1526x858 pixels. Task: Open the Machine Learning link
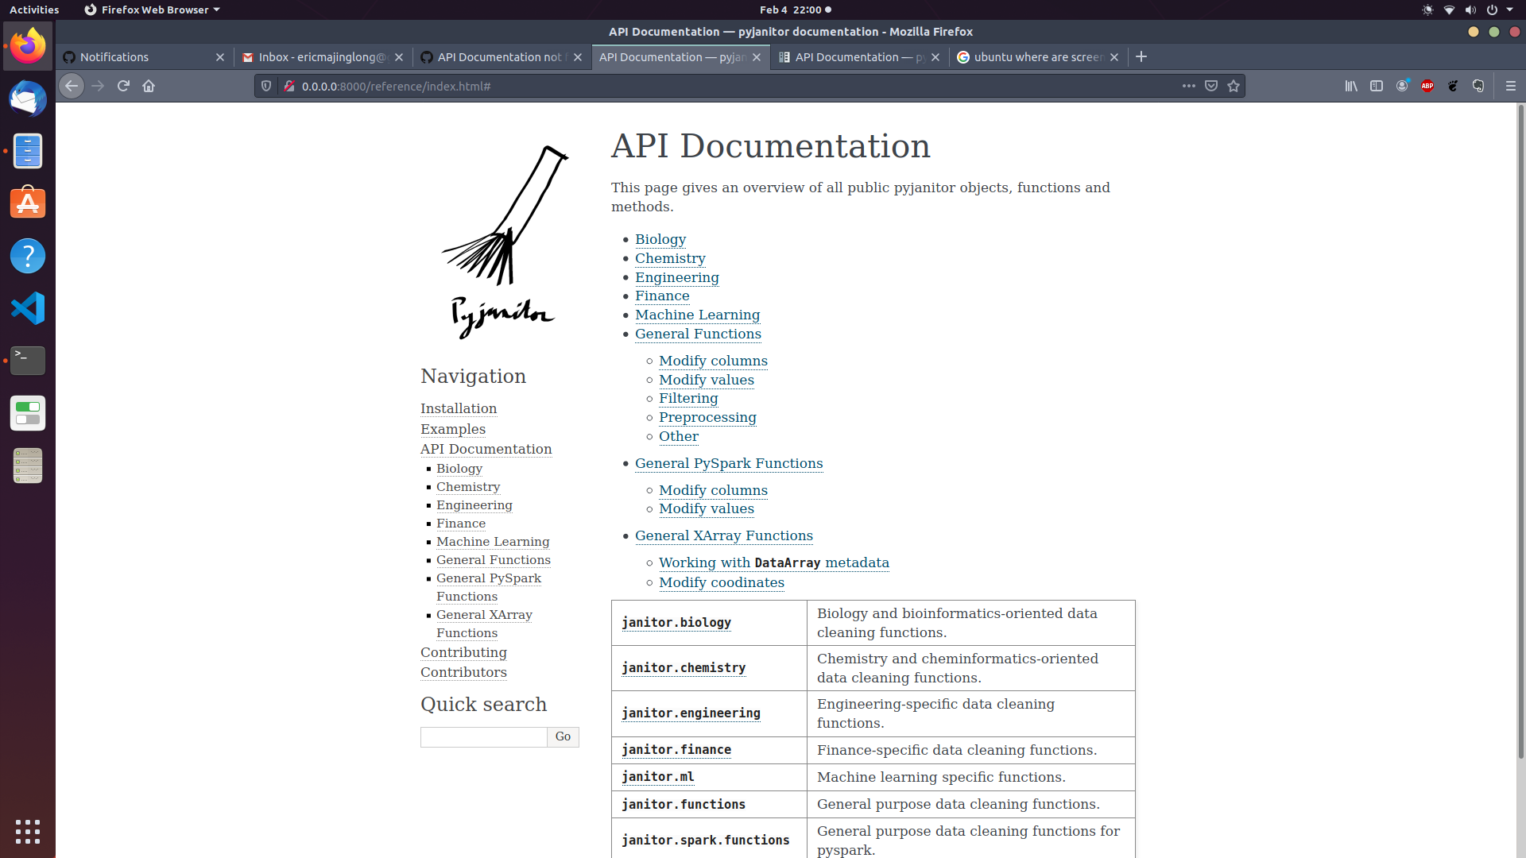(x=697, y=315)
